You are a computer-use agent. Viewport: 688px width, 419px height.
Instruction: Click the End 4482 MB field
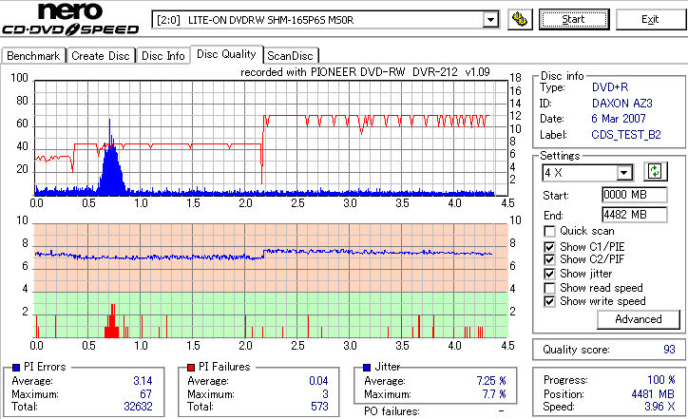635,215
